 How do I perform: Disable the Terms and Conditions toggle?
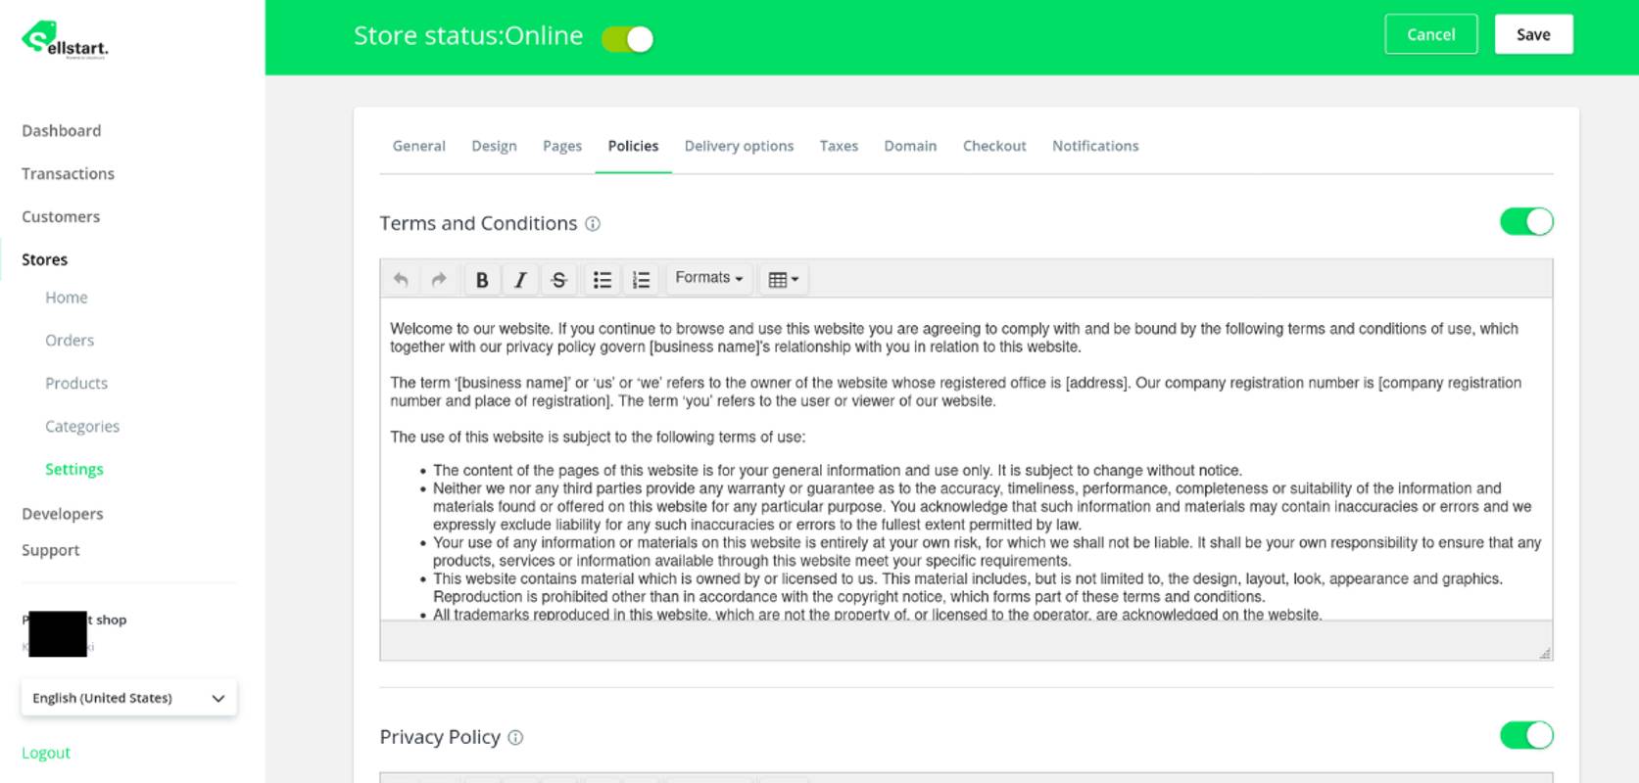1525,222
